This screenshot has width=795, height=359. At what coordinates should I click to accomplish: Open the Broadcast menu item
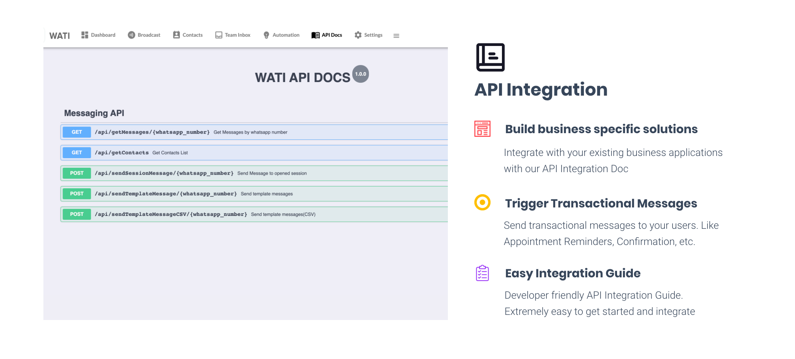[144, 35]
